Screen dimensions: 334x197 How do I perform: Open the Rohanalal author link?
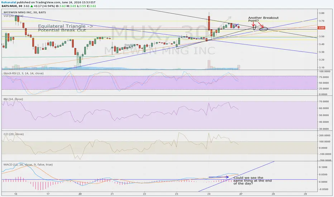click(x=9, y=3)
